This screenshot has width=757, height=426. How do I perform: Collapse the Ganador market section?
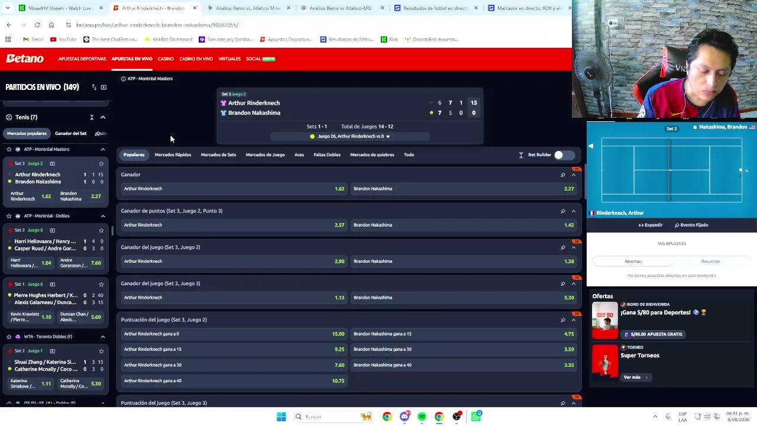coord(574,175)
